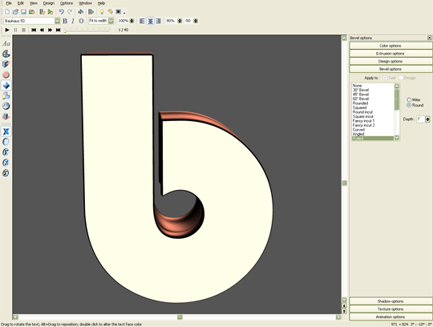Open the Window menu
Image resolution: width=433 pixels, height=327 pixels.
(85, 3)
